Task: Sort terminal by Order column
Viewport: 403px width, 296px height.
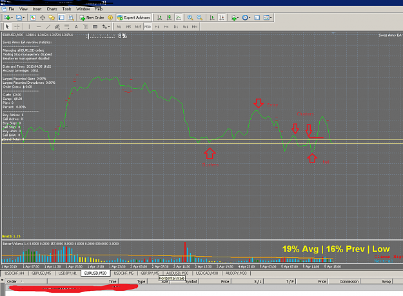Action: (x=26, y=281)
